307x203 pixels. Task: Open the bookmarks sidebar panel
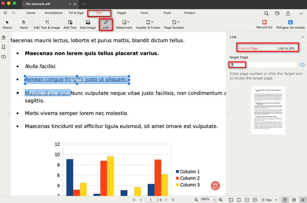(4, 47)
